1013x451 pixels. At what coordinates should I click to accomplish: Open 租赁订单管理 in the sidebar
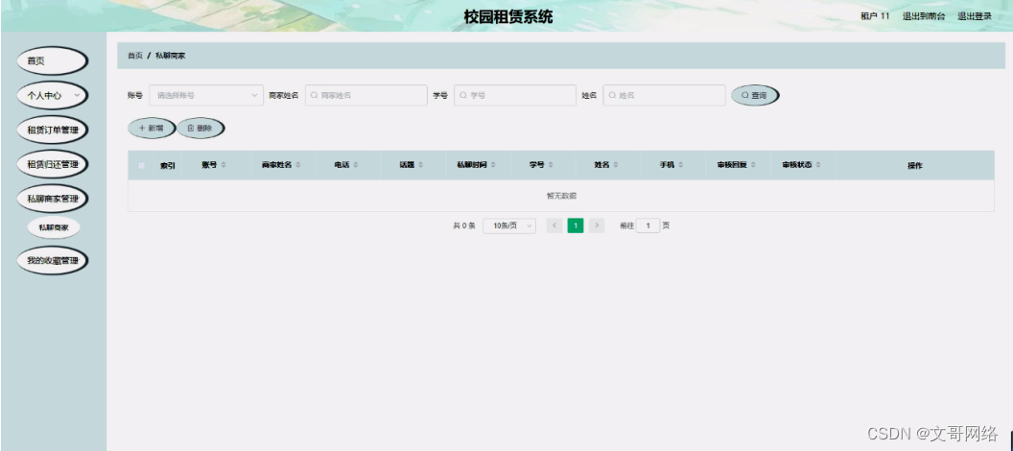click(x=53, y=130)
